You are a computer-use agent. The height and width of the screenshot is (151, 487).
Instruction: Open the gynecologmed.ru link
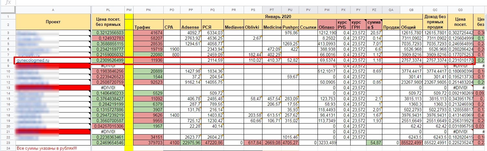33,60
